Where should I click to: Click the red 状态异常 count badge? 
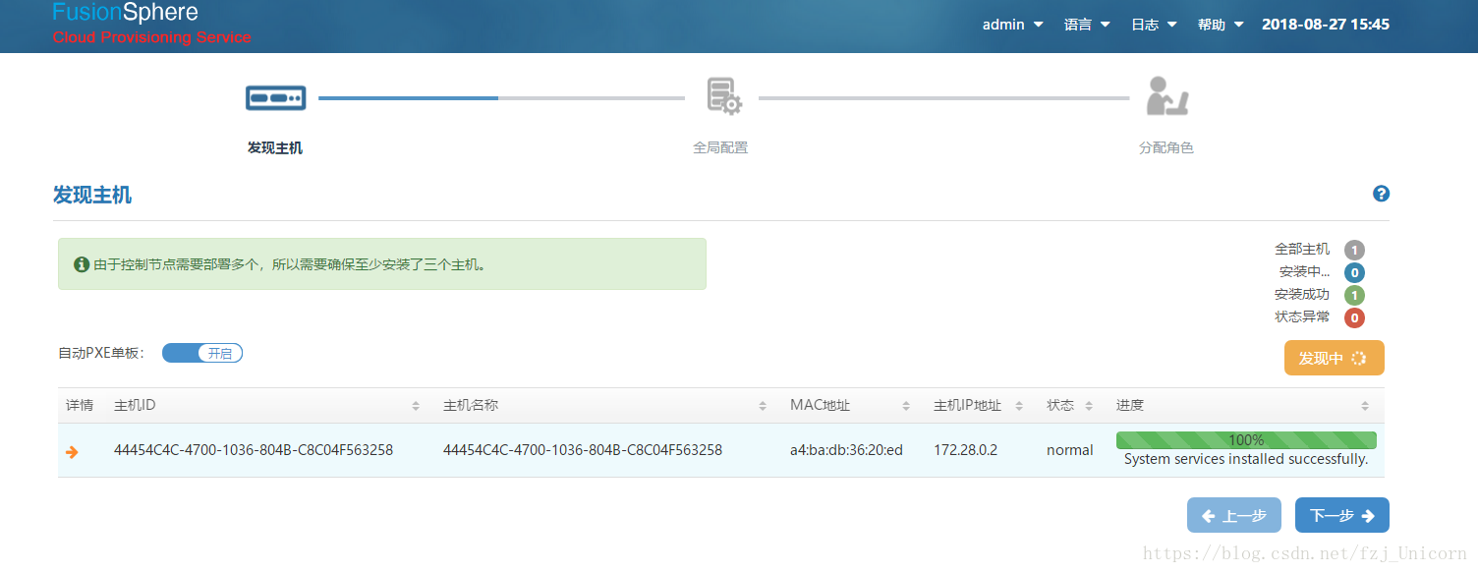(x=1354, y=317)
